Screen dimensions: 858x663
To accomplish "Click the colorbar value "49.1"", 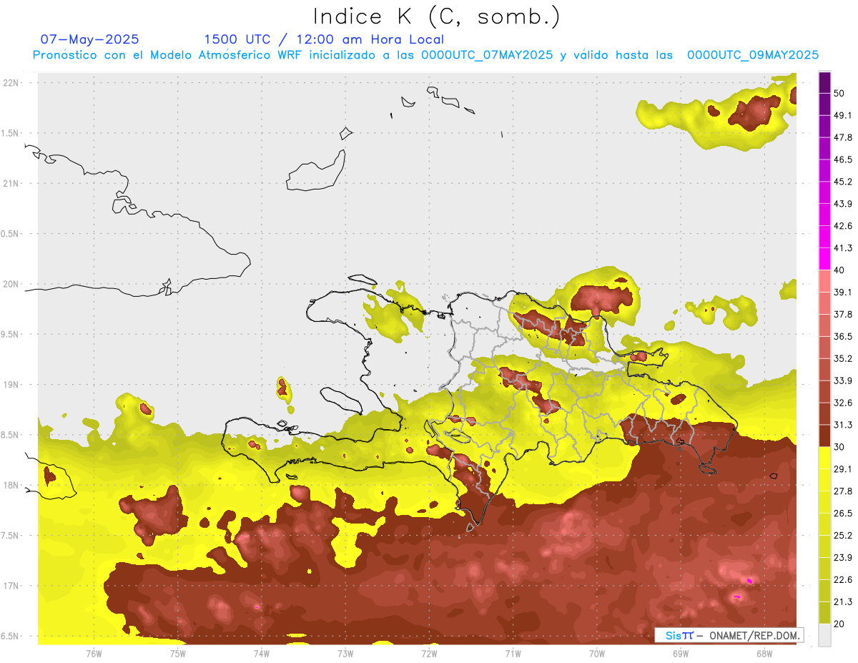I will point(843,115).
